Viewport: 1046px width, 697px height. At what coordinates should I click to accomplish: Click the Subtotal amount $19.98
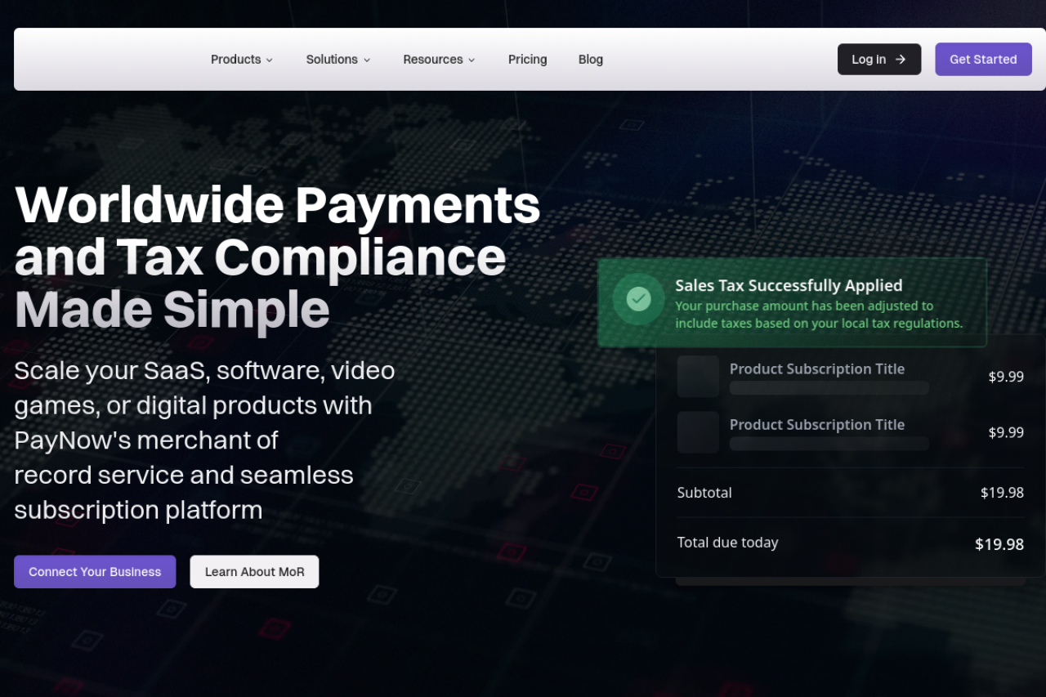click(1002, 493)
